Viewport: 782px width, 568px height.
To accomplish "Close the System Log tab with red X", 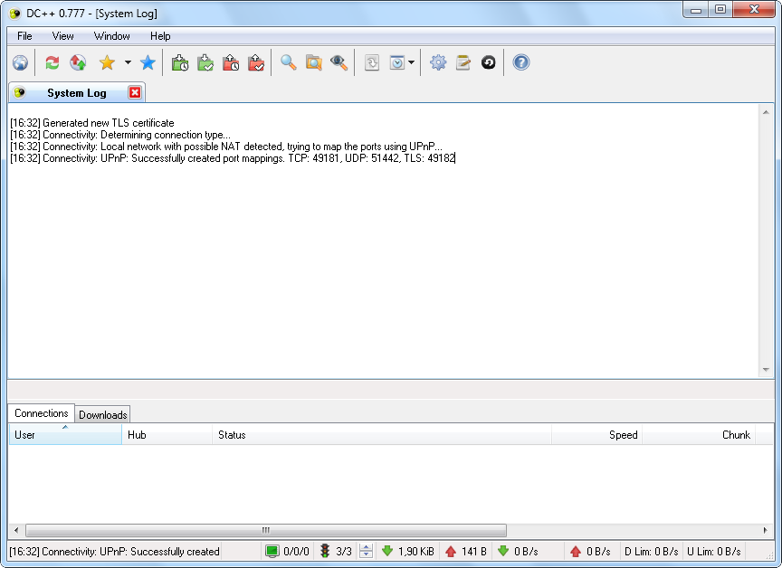I will tap(135, 92).
